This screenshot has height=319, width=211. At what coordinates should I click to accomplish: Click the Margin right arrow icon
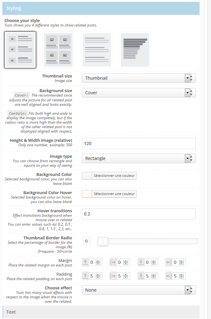[x=113, y=262]
